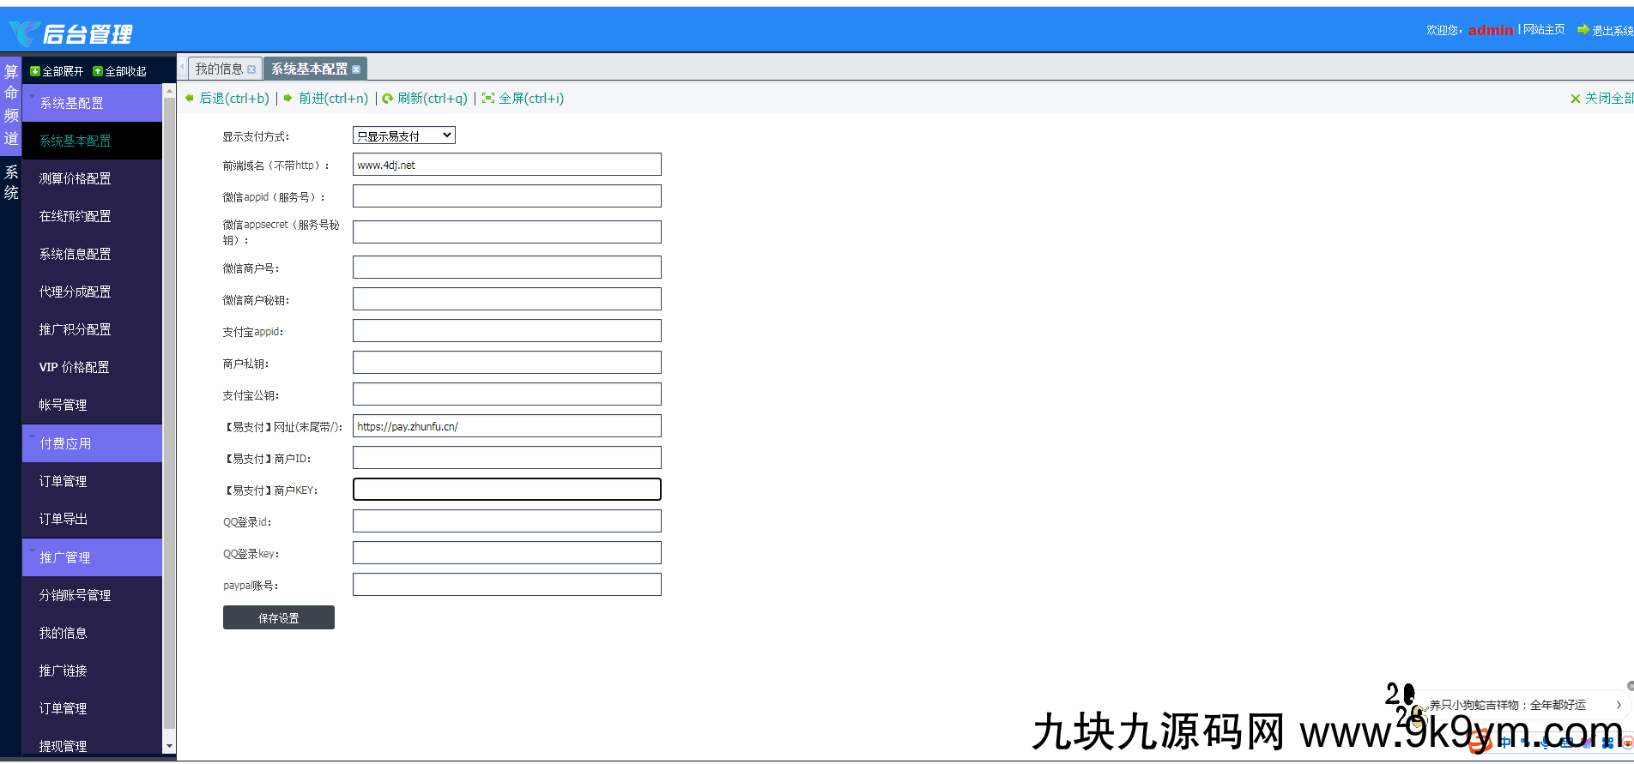Close the 系统基本配置 tab
This screenshot has height=764, width=1634.
(x=356, y=69)
